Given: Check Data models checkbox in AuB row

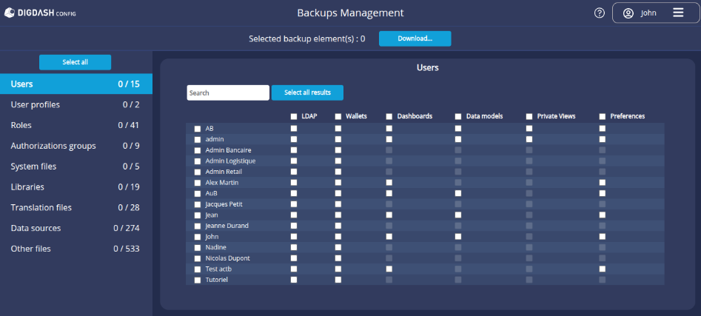Looking at the screenshot, I should [x=458, y=193].
